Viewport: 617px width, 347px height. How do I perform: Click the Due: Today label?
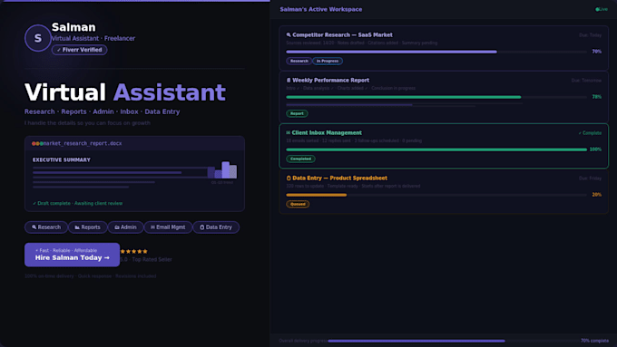click(591, 35)
